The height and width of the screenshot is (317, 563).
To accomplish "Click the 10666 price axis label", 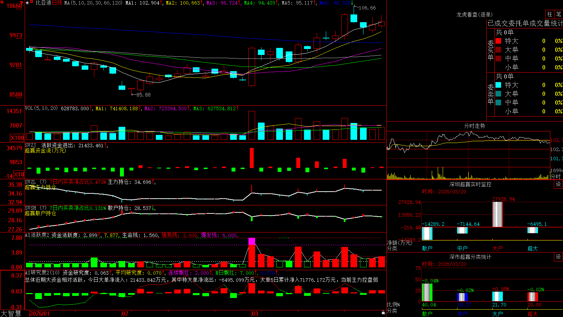I will [14, 6].
